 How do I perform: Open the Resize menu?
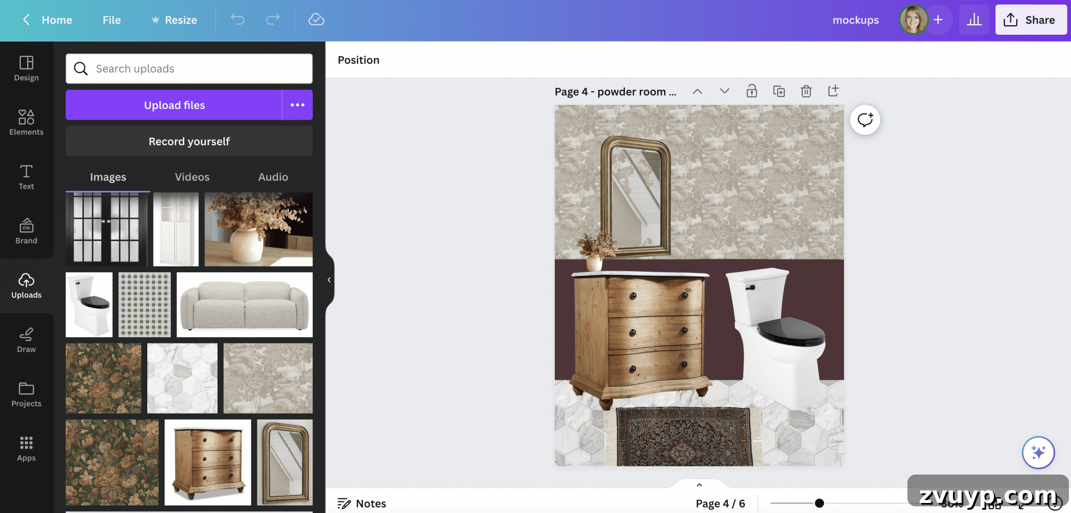pos(174,20)
